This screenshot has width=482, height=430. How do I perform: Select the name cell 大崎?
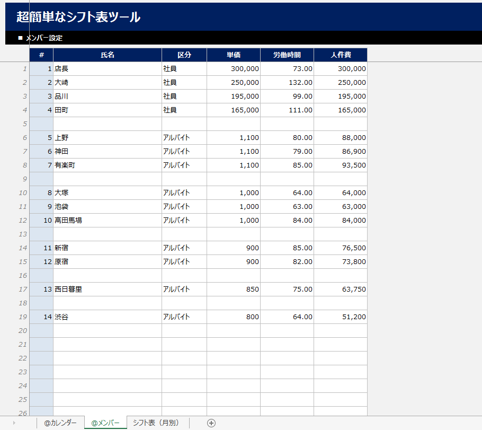(108, 83)
